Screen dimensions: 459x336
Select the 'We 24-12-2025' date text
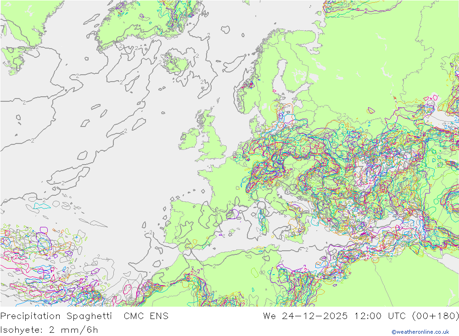[305, 316]
